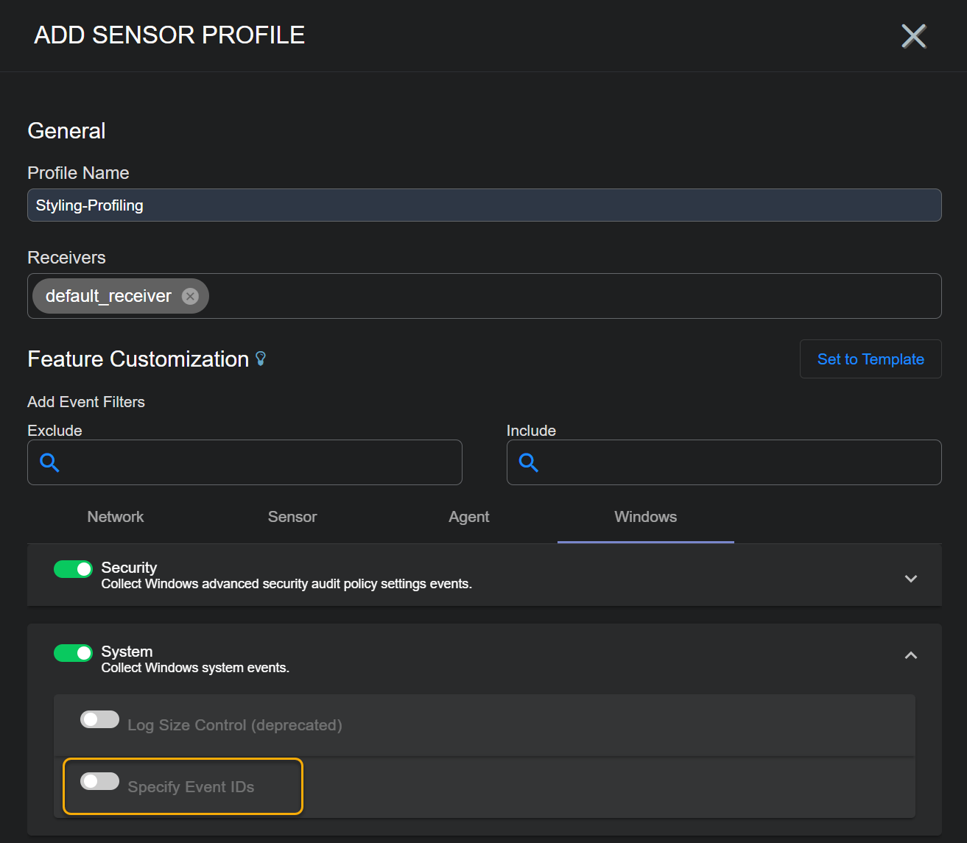Image resolution: width=967 pixels, height=843 pixels.
Task: Expand the Security section chevron
Action: [910, 579]
